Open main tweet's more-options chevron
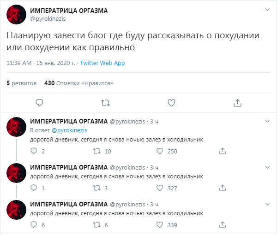Image resolution: width=277 pixels, height=235 pixels. click(267, 10)
